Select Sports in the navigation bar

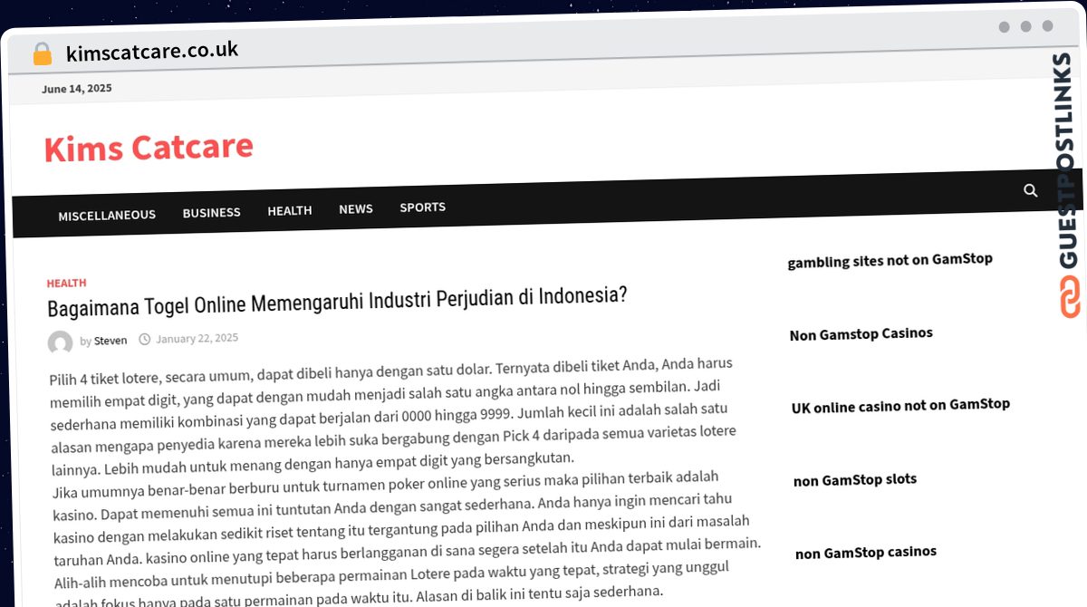422,207
